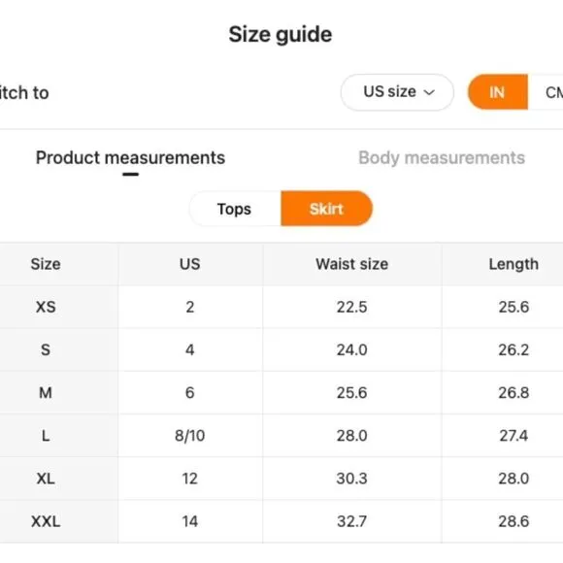Click the US column header
563x563 pixels.
pyautogui.click(x=190, y=264)
